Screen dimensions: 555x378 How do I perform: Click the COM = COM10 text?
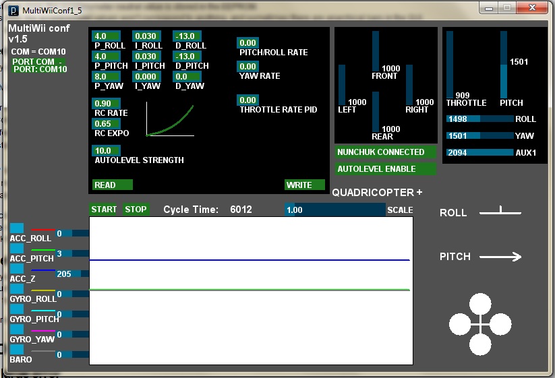click(x=38, y=52)
